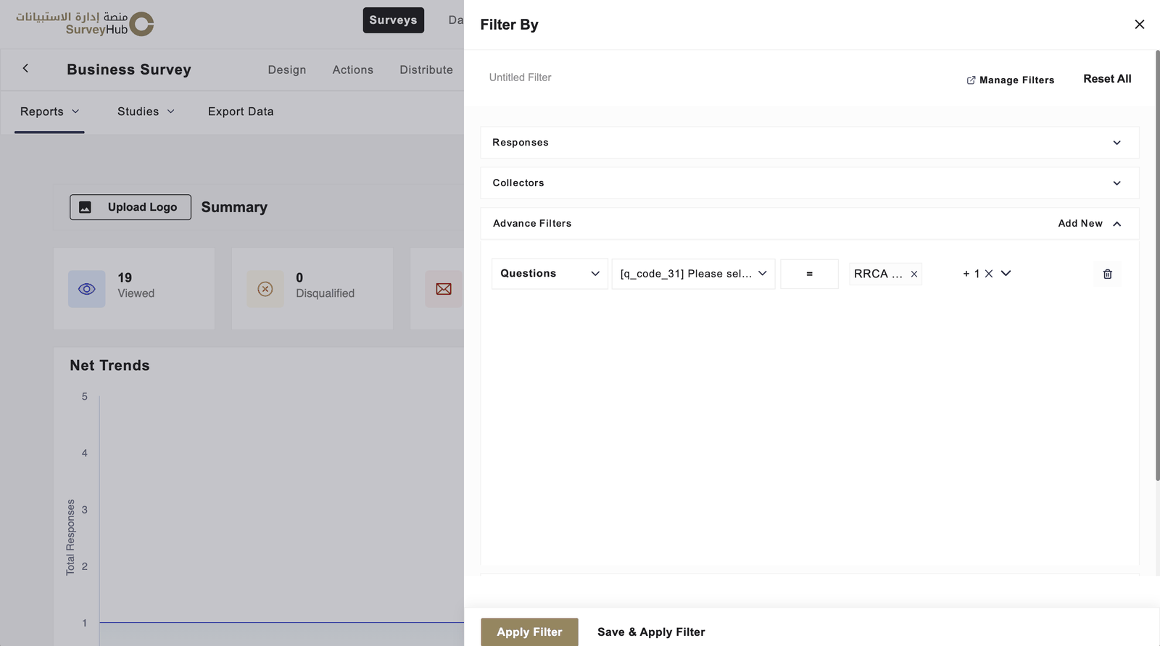1160x646 pixels.
Task: Click the Apply Filter button
Action: 529,632
